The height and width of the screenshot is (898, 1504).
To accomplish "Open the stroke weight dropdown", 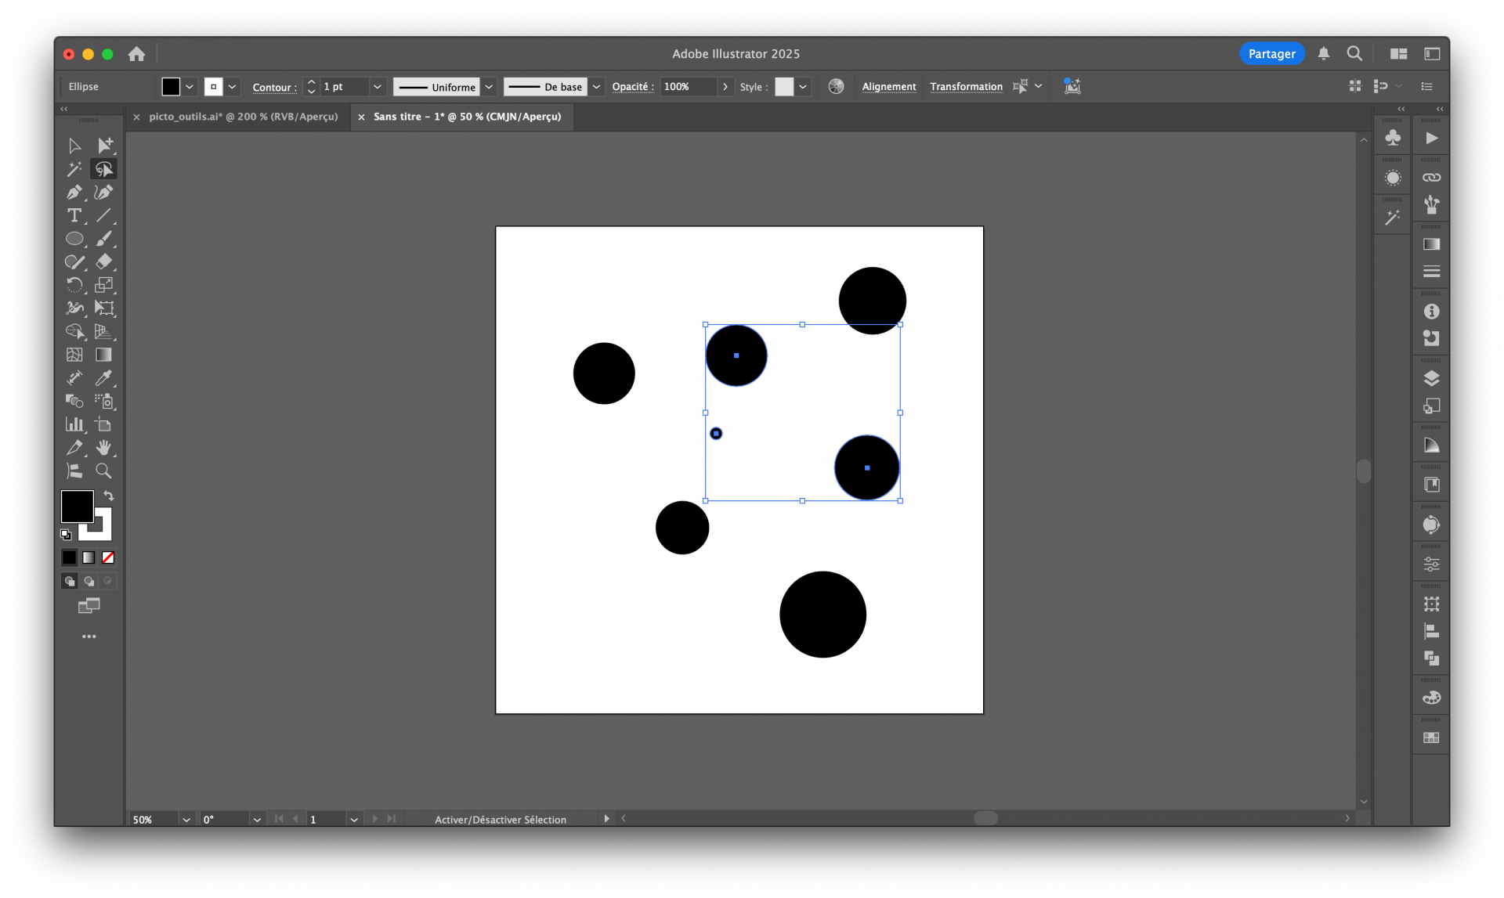I will pos(377,86).
